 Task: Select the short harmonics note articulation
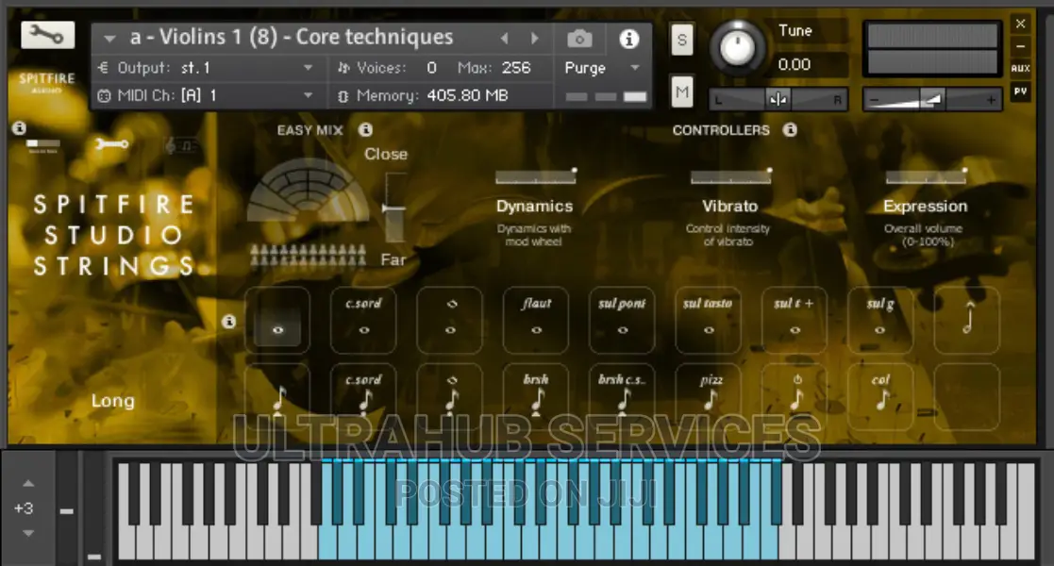click(449, 396)
